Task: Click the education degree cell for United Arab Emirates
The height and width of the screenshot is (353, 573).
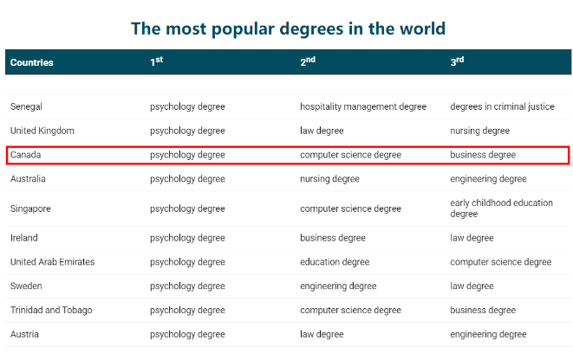Action: [x=335, y=262]
